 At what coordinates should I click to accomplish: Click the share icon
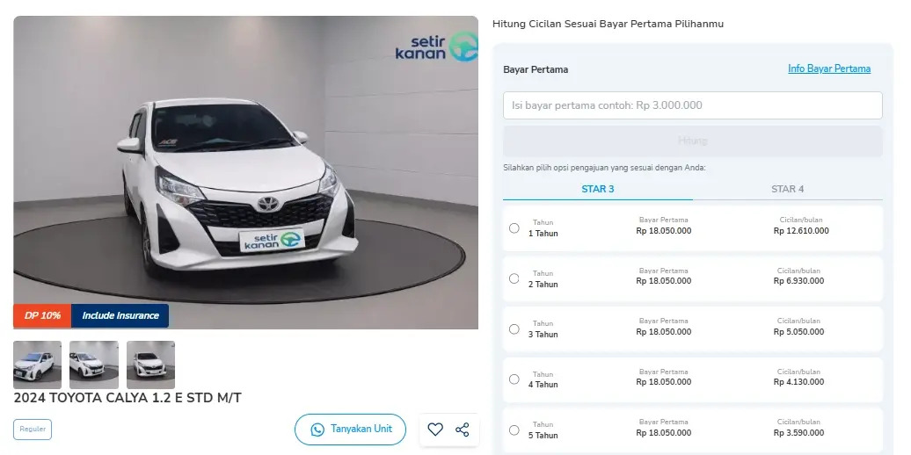(463, 430)
